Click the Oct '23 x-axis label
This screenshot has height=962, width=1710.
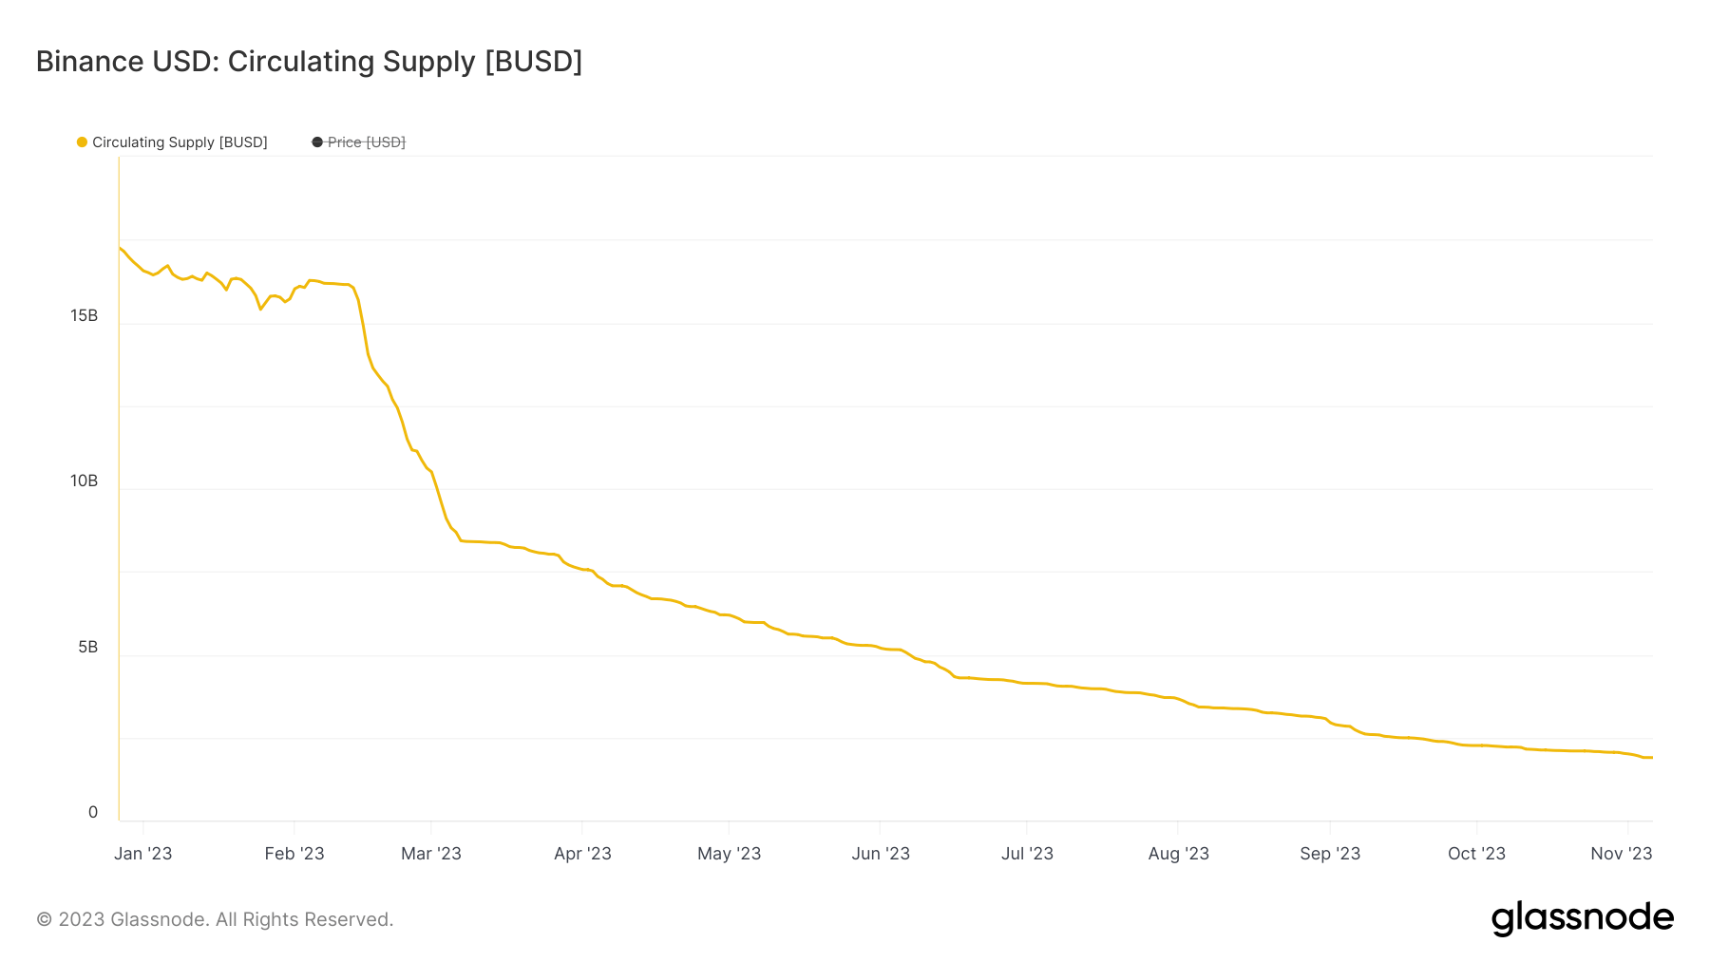click(x=1476, y=854)
